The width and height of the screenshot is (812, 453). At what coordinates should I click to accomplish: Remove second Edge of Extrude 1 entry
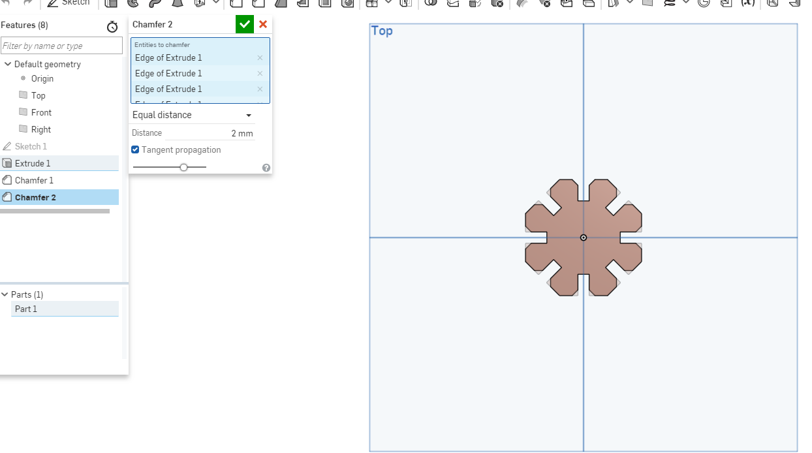pos(260,74)
